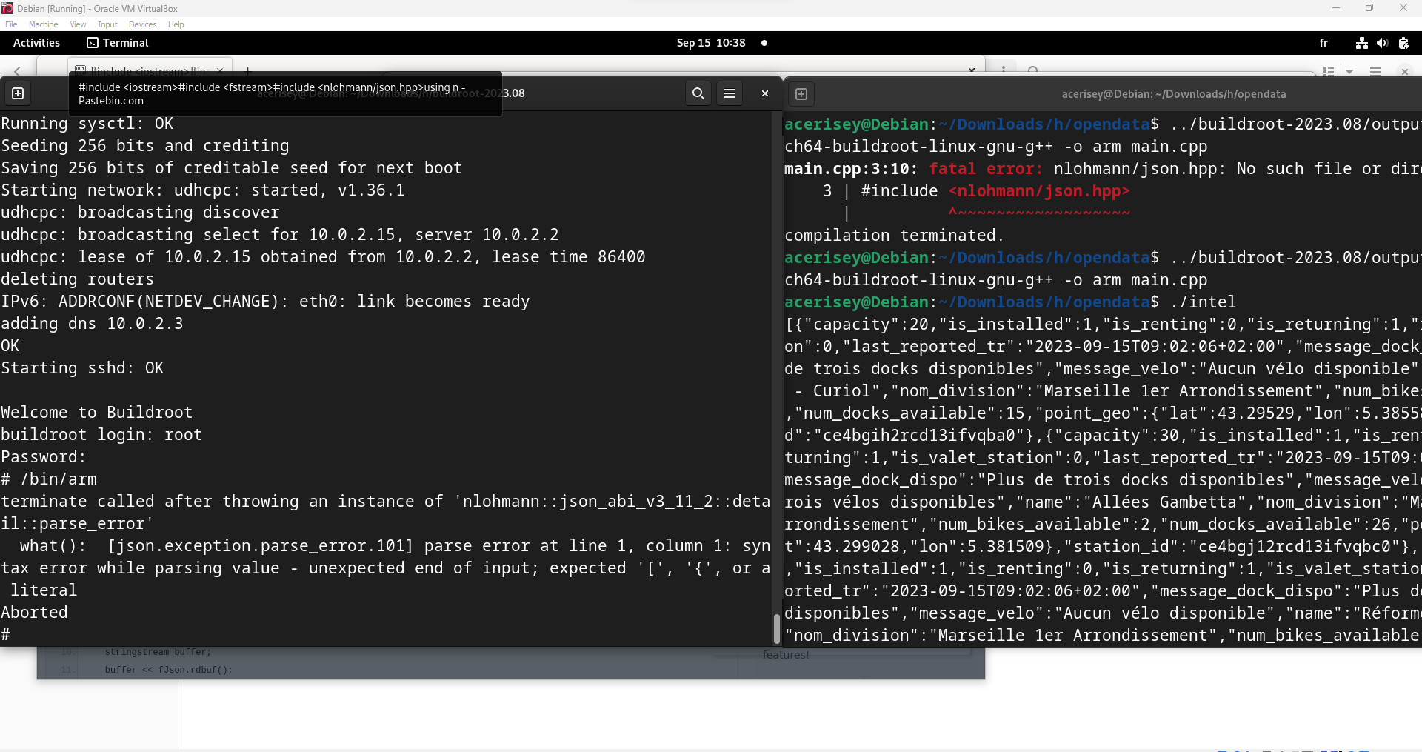Image resolution: width=1422 pixels, height=752 pixels.
Task: Click the battery icon in top bar
Action: click(x=1403, y=43)
